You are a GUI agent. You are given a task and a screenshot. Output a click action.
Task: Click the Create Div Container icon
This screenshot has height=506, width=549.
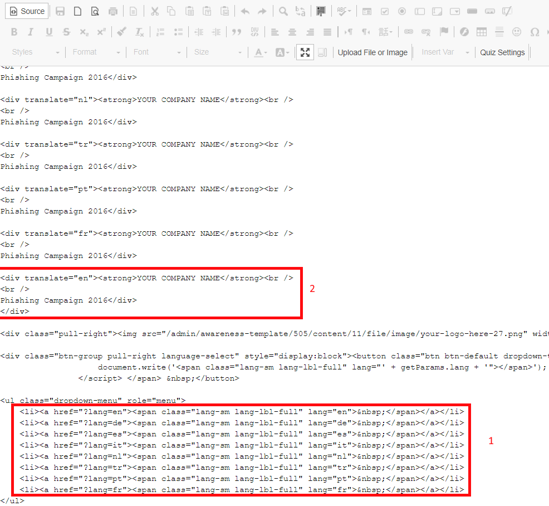(x=254, y=32)
